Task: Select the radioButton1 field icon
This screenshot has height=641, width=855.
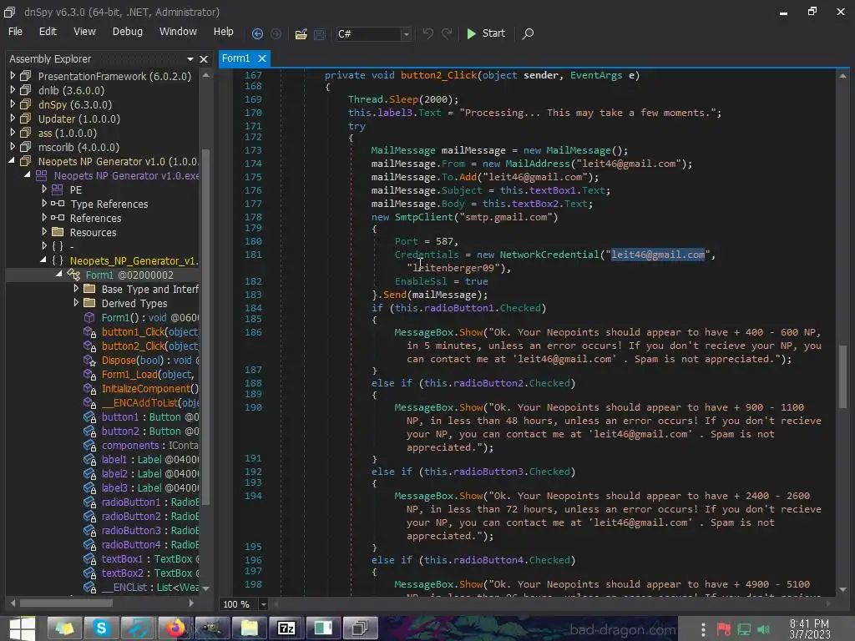Action: [89, 502]
